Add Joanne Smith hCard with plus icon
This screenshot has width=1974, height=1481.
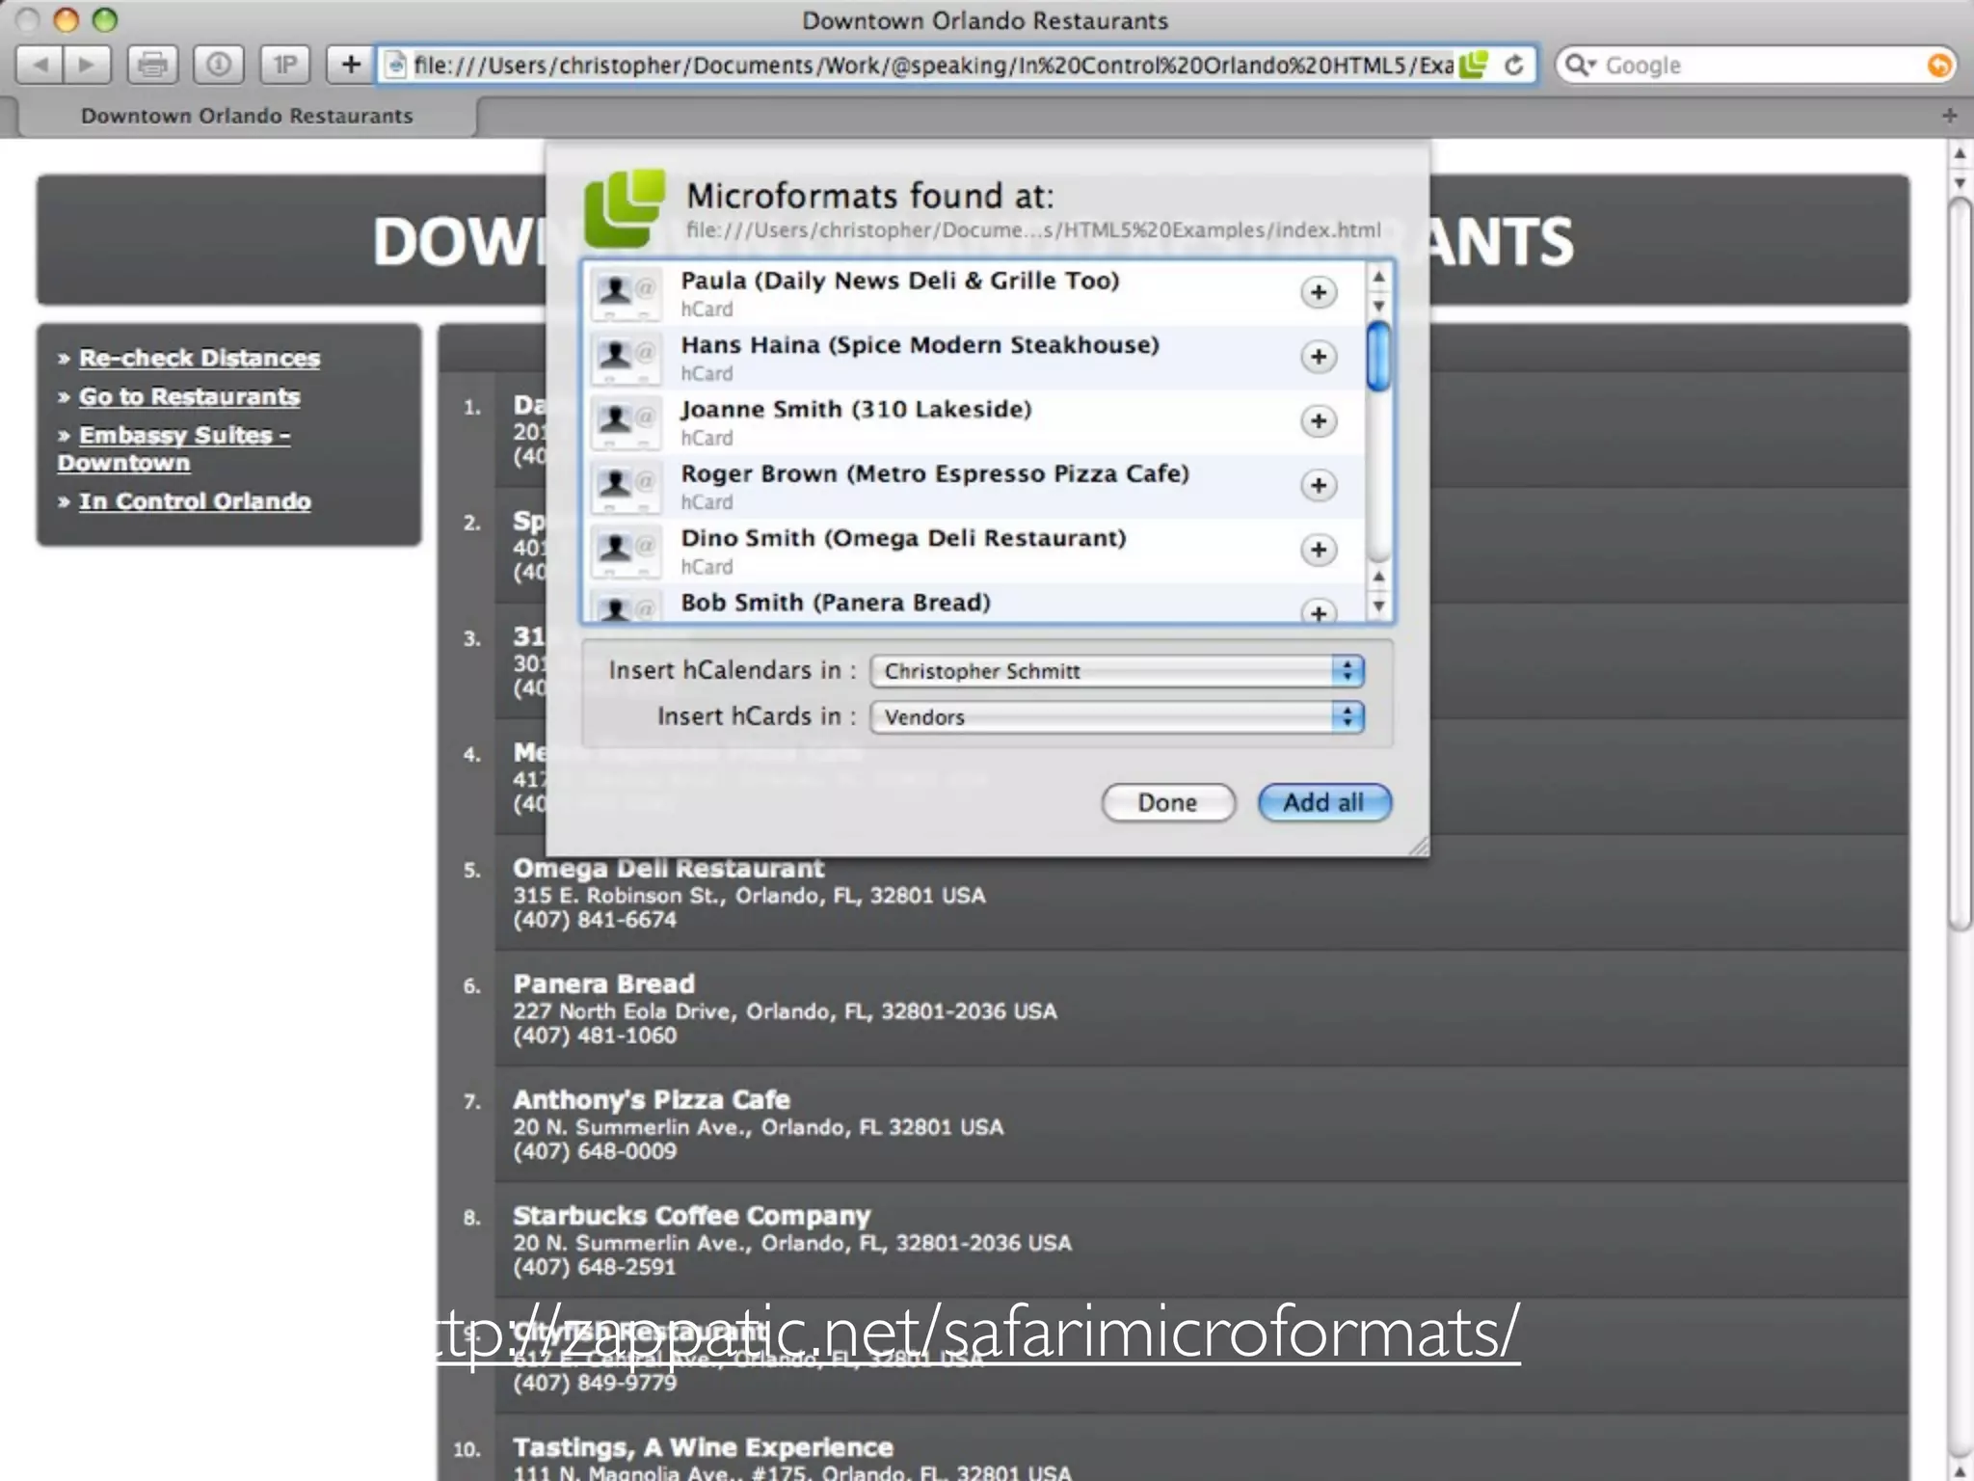point(1318,421)
